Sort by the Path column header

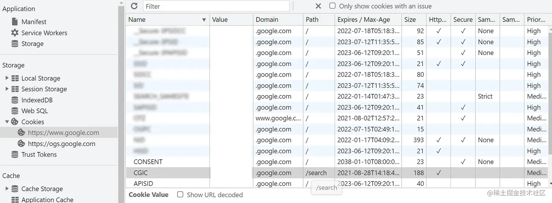click(x=319, y=20)
